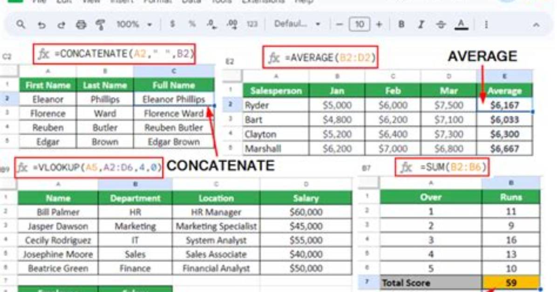Screen dimensions: 557x292
Task: Select the Beatrice Green name cell
Action: [58, 269]
